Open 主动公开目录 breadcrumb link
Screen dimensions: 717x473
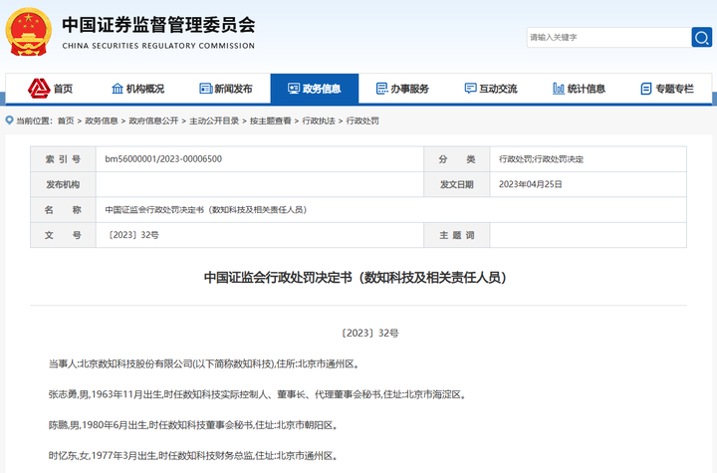click(x=214, y=120)
